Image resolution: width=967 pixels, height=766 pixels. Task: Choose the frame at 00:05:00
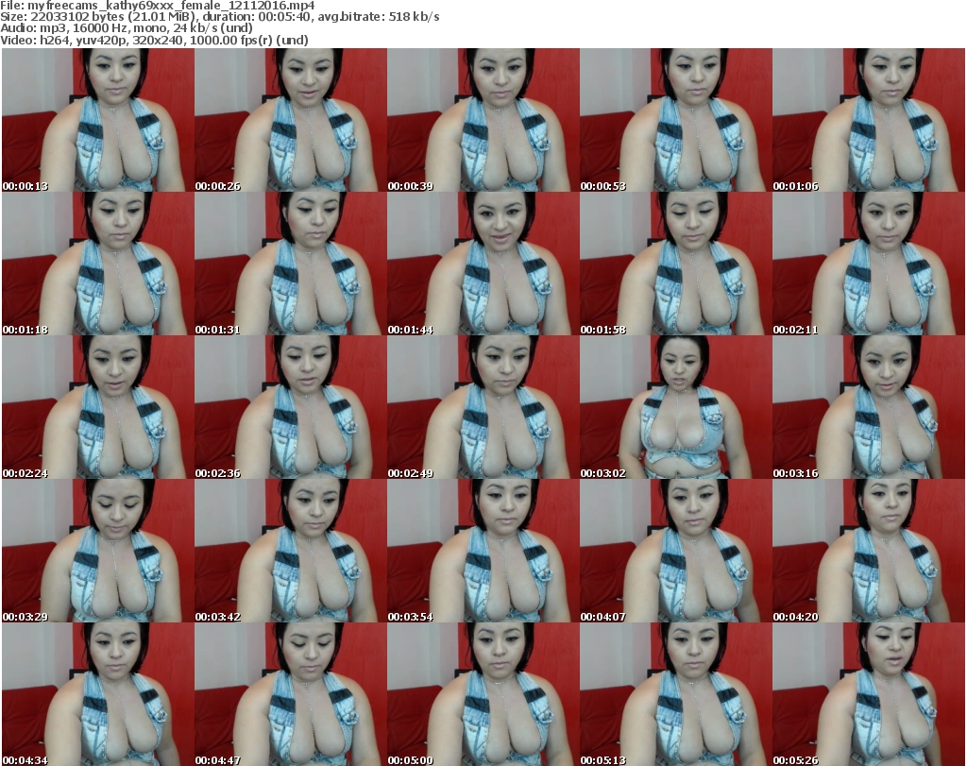pos(483,694)
